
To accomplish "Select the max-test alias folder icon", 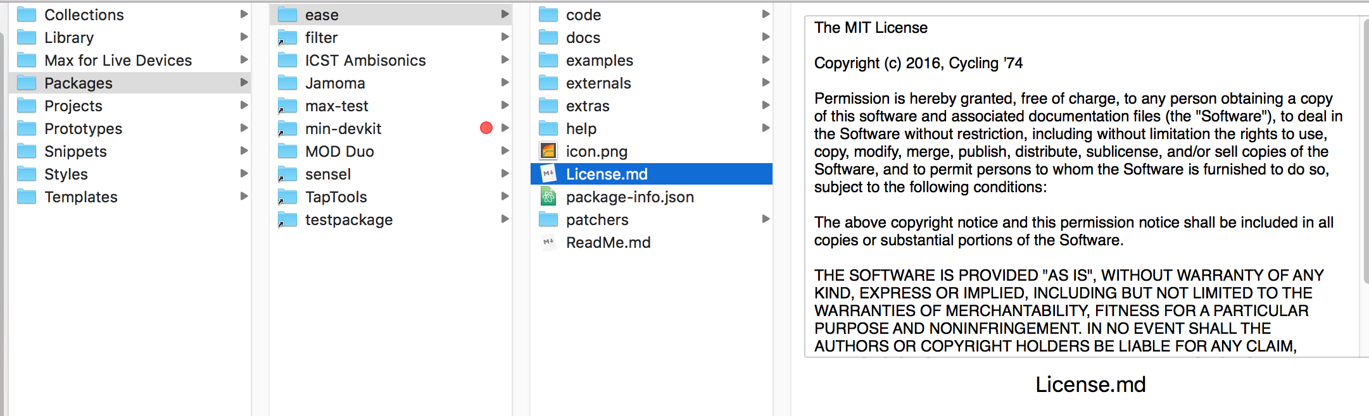I will click(x=287, y=106).
